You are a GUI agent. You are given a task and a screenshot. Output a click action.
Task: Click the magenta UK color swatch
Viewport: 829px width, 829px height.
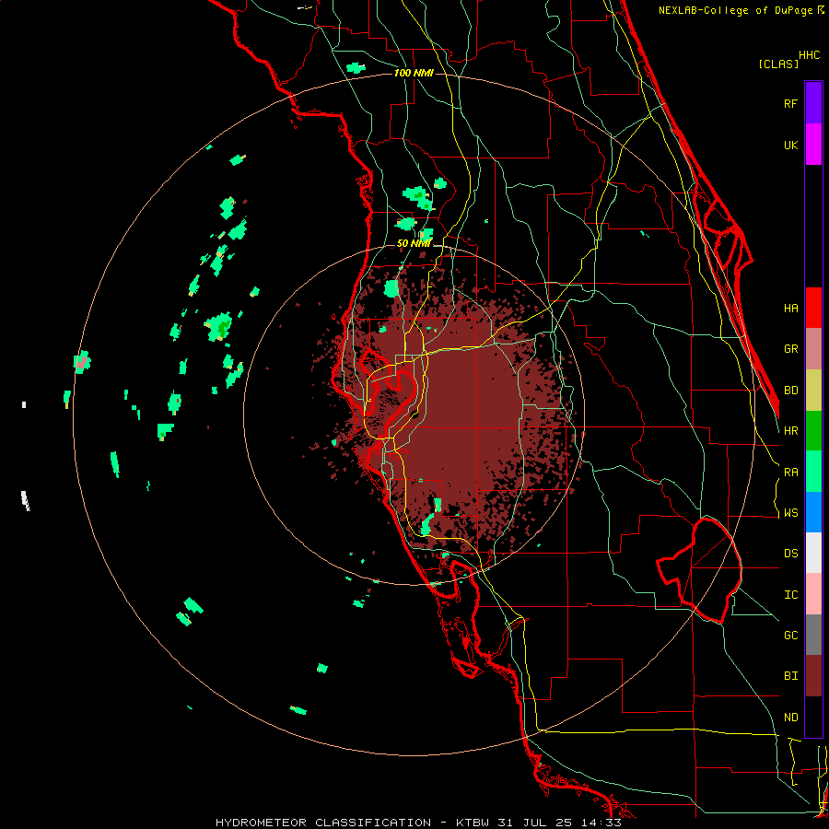(813, 145)
